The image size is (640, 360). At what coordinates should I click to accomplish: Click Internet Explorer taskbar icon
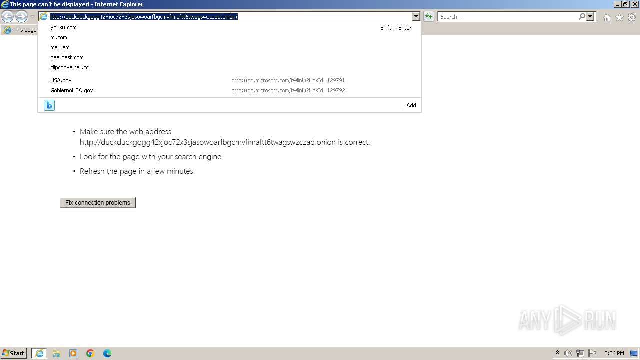[39, 353]
